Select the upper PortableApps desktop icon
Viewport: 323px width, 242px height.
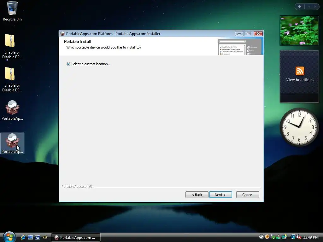point(12,110)
